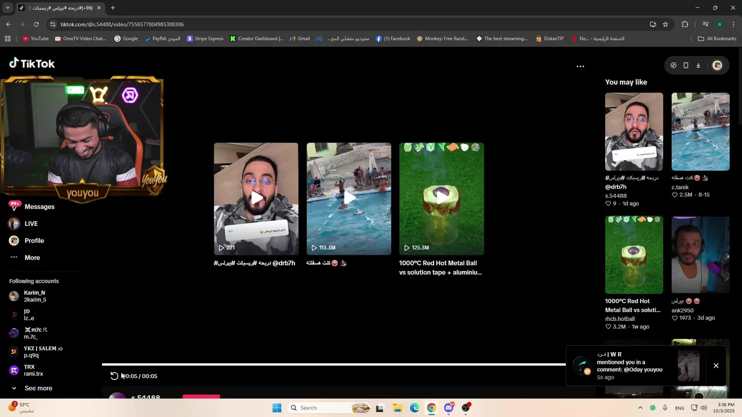Show hidden system tray icons
Viewport: 742px width, 417px height.
(640, 408)
